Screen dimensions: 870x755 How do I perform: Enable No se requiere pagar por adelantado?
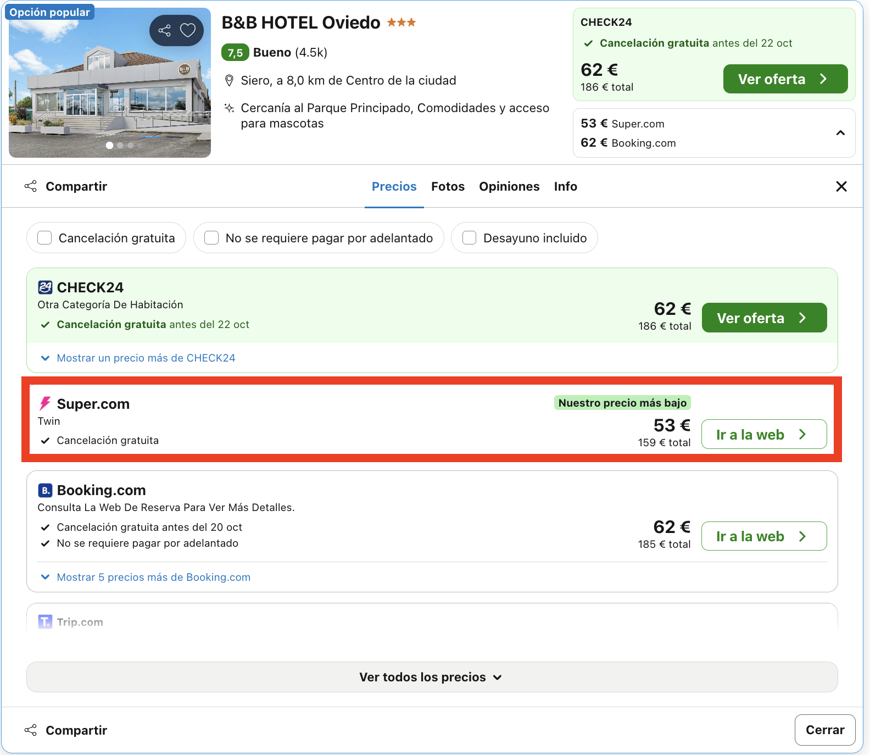tap(211, 238)
